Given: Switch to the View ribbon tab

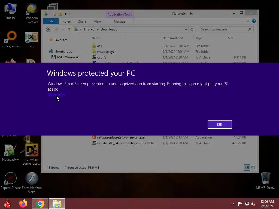Looking at the screenshot, I should click(x=97, y=21).
